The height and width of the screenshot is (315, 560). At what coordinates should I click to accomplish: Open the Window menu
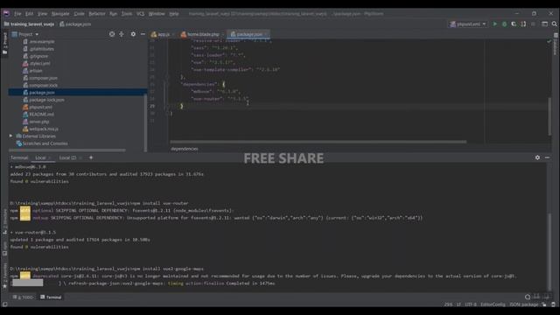[x=157, y=14]
